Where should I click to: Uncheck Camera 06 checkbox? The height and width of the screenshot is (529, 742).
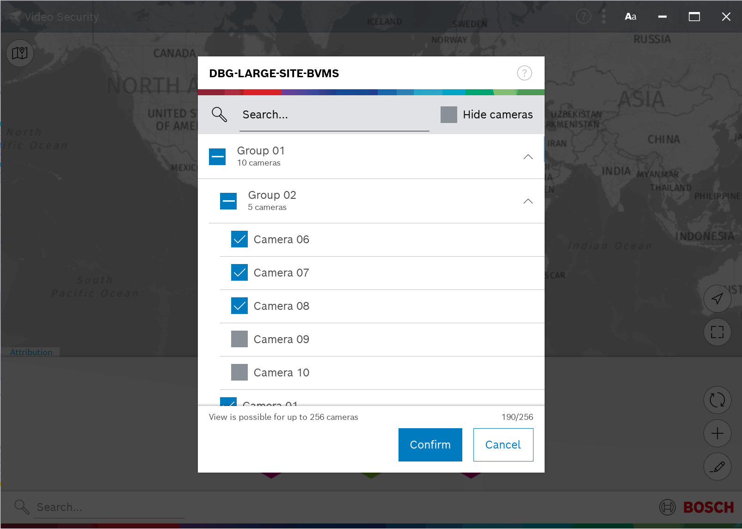tap(239, 240)
